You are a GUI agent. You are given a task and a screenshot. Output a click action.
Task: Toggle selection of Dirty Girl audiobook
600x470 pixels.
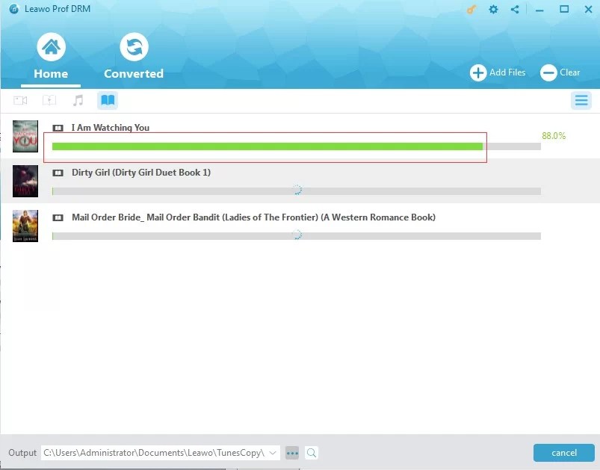58,172
